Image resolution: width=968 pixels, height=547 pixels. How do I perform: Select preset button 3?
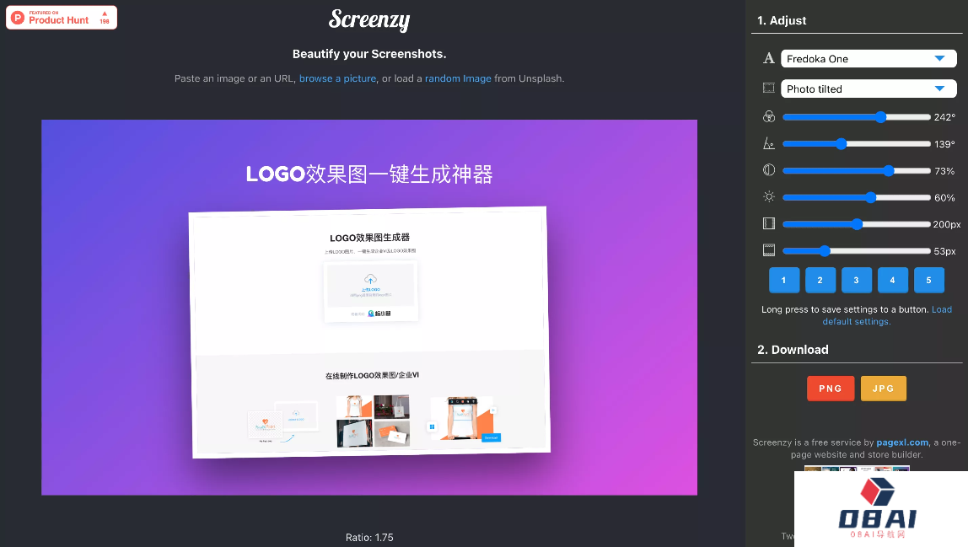point(856,280)
